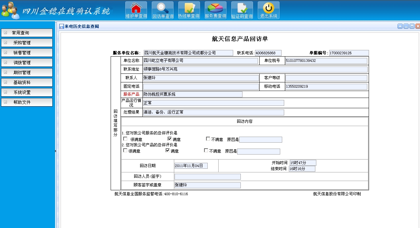This screenshot has width=420, height=228.
Task: Toggle 满意 for the company service evaluation
Action: click(170, 139)
